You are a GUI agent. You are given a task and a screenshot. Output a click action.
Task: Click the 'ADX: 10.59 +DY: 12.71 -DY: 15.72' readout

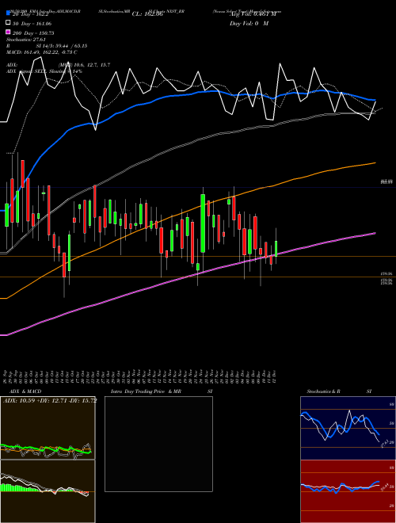tap(50, 401)
